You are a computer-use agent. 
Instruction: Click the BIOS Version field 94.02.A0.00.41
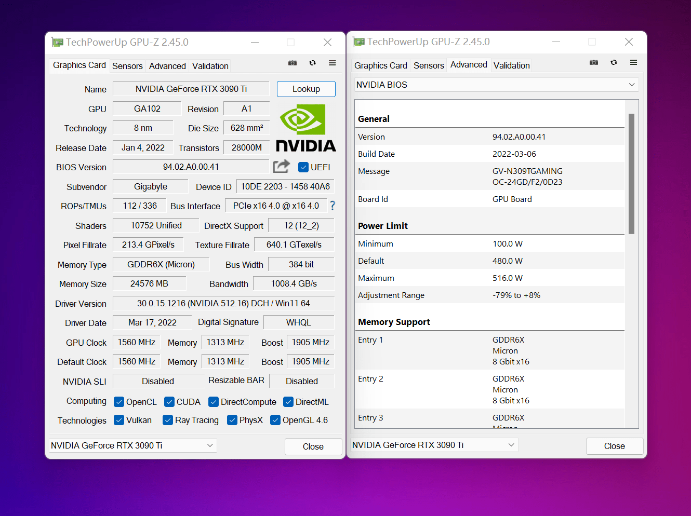tap(191, 167)
